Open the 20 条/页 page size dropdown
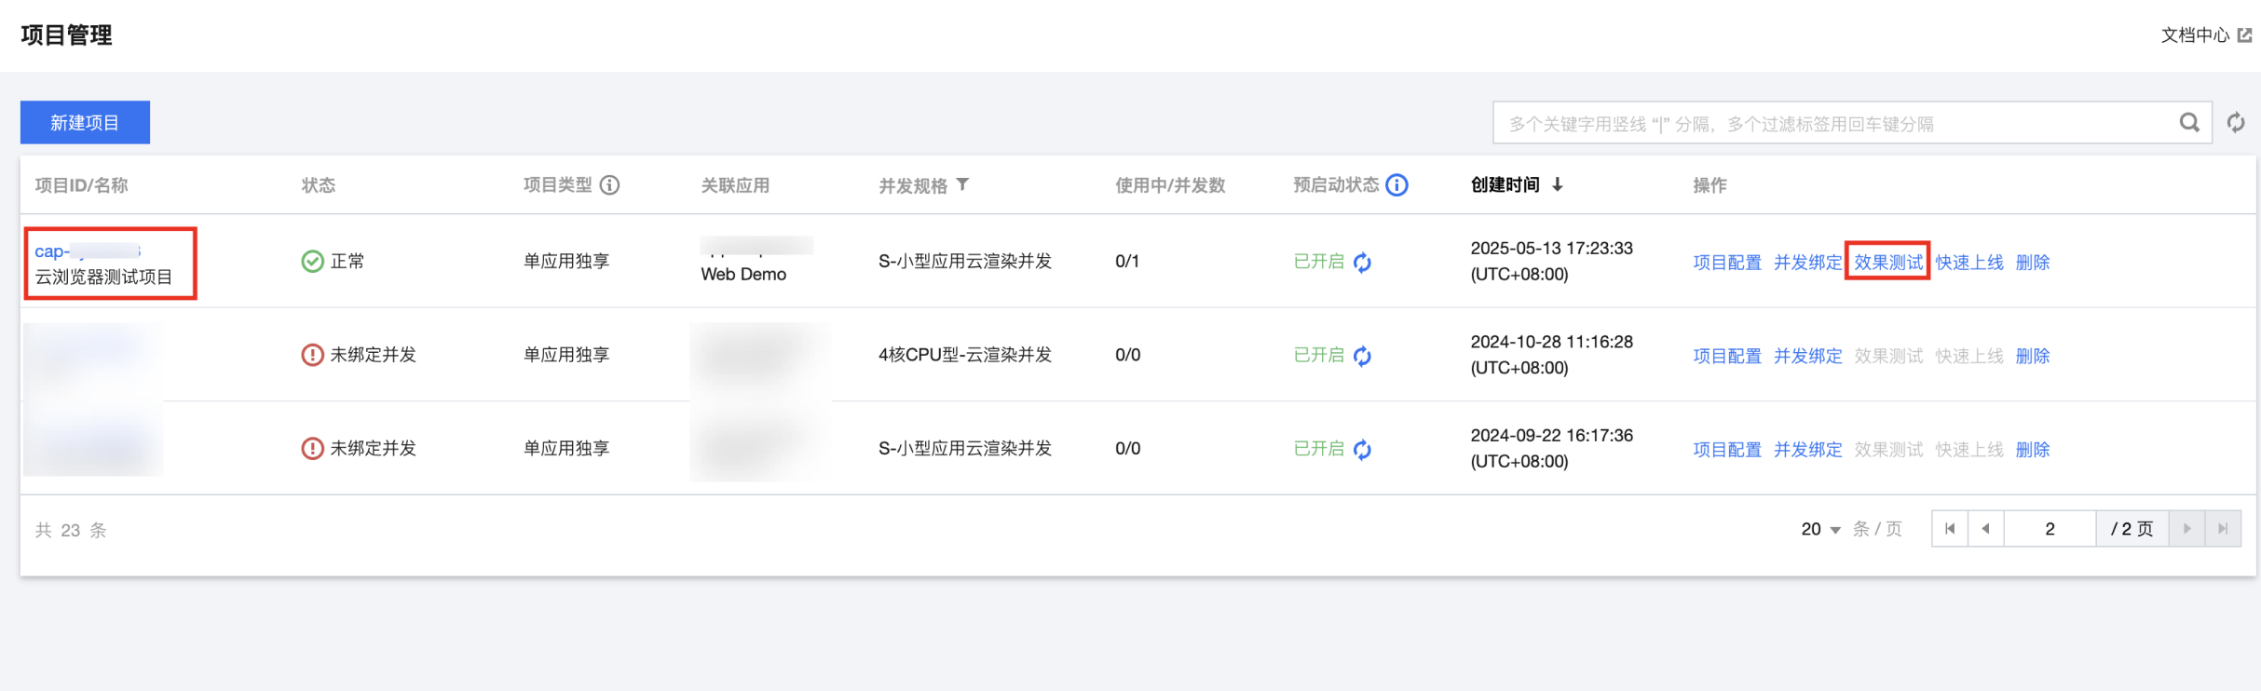The image size is (2261, 691). tap(1821, 529)
